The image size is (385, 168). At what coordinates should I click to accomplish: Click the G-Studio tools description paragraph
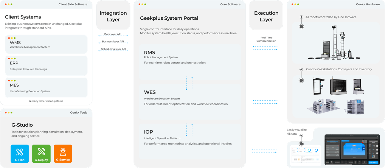click(47, 134)
